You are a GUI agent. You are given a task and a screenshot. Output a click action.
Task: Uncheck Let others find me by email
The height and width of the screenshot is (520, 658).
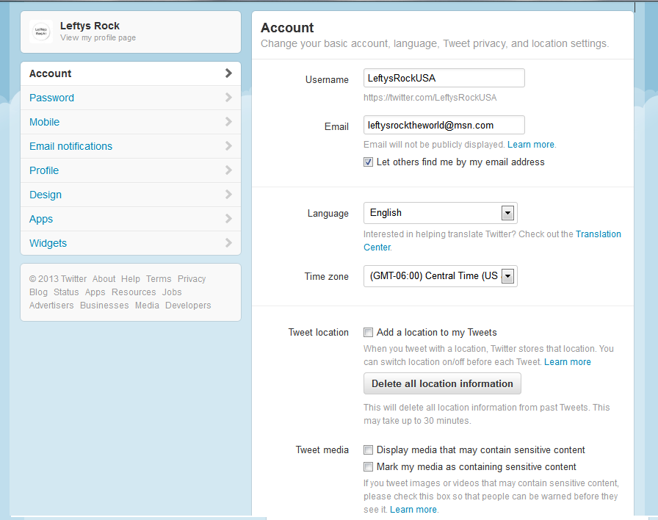click(x=368, y=162)
